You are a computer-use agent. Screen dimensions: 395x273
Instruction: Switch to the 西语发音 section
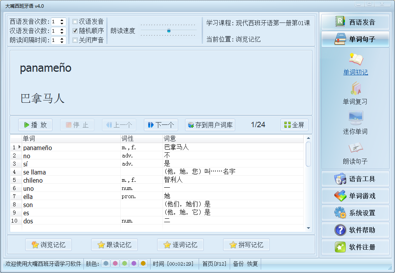pyautogui.click(x=355, y=22)
